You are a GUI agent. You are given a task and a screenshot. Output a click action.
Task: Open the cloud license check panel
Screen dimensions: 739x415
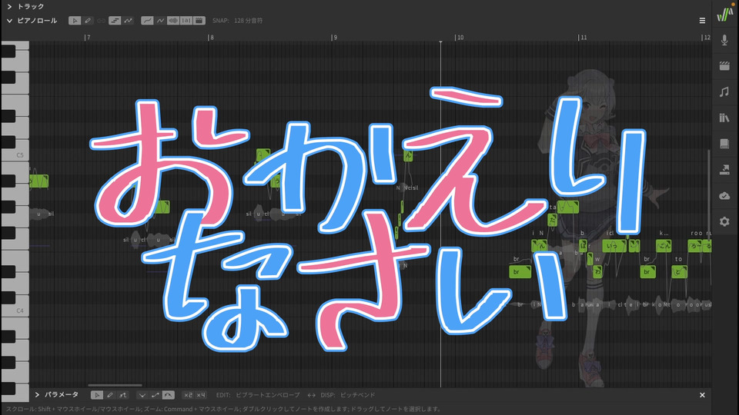pos(724,195)
